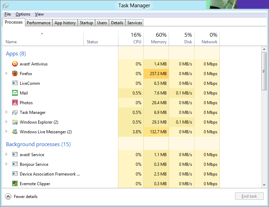Click the Evernote Clipper icon

click(15, 184)
